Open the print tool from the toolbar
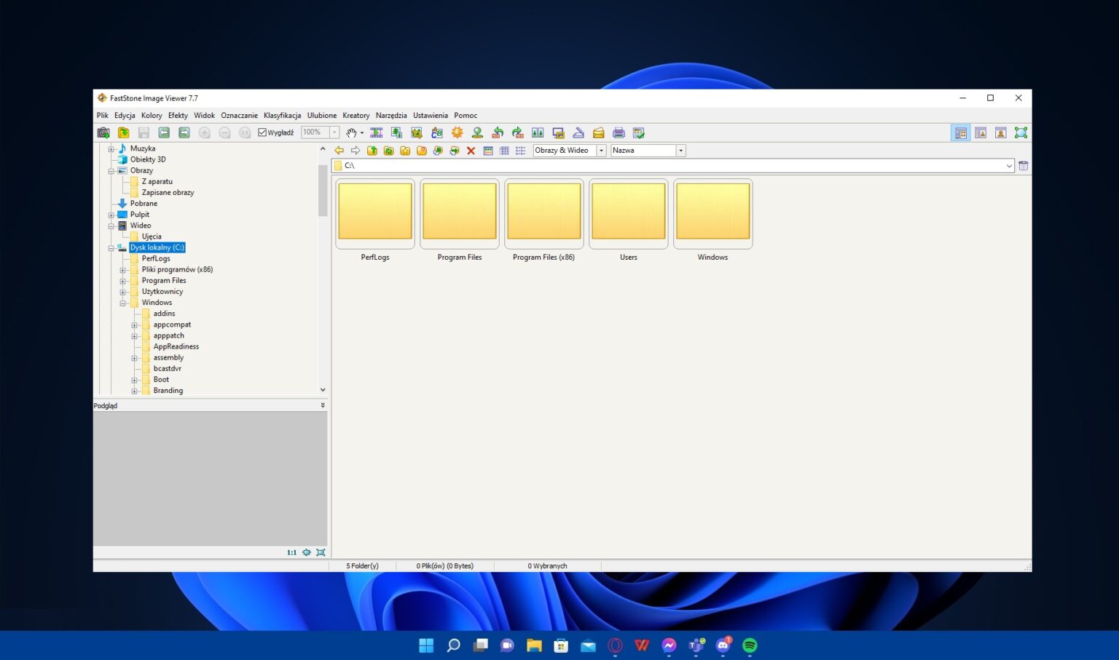 [619, 132]
